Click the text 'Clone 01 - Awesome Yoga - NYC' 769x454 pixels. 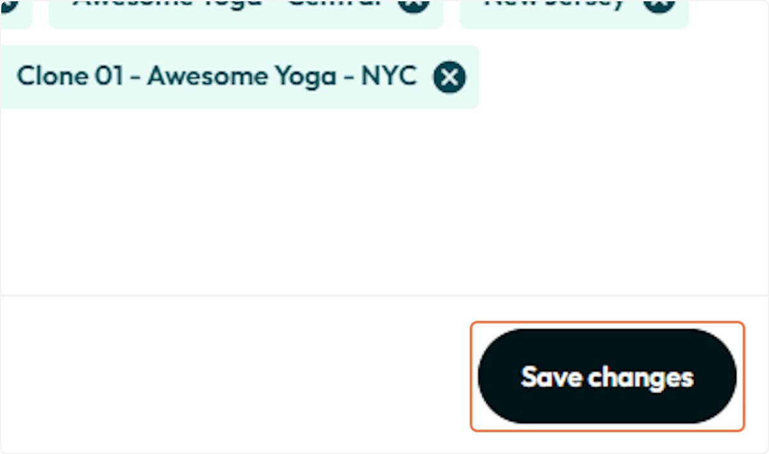(x=217, y=77)
